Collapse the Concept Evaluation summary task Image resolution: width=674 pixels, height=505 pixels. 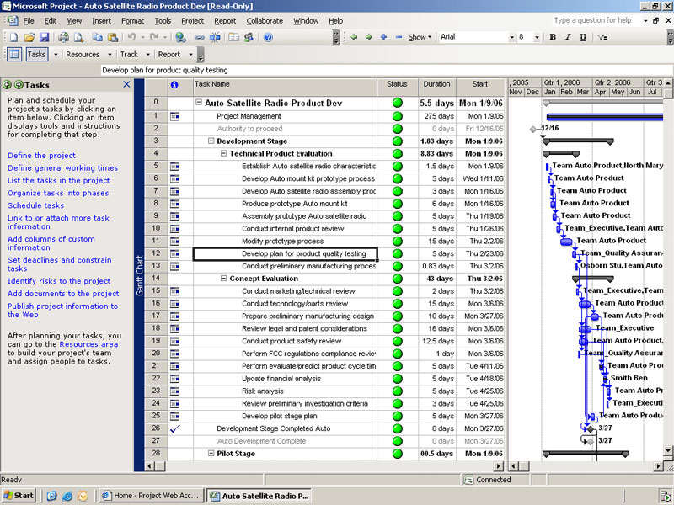point(223,279)
